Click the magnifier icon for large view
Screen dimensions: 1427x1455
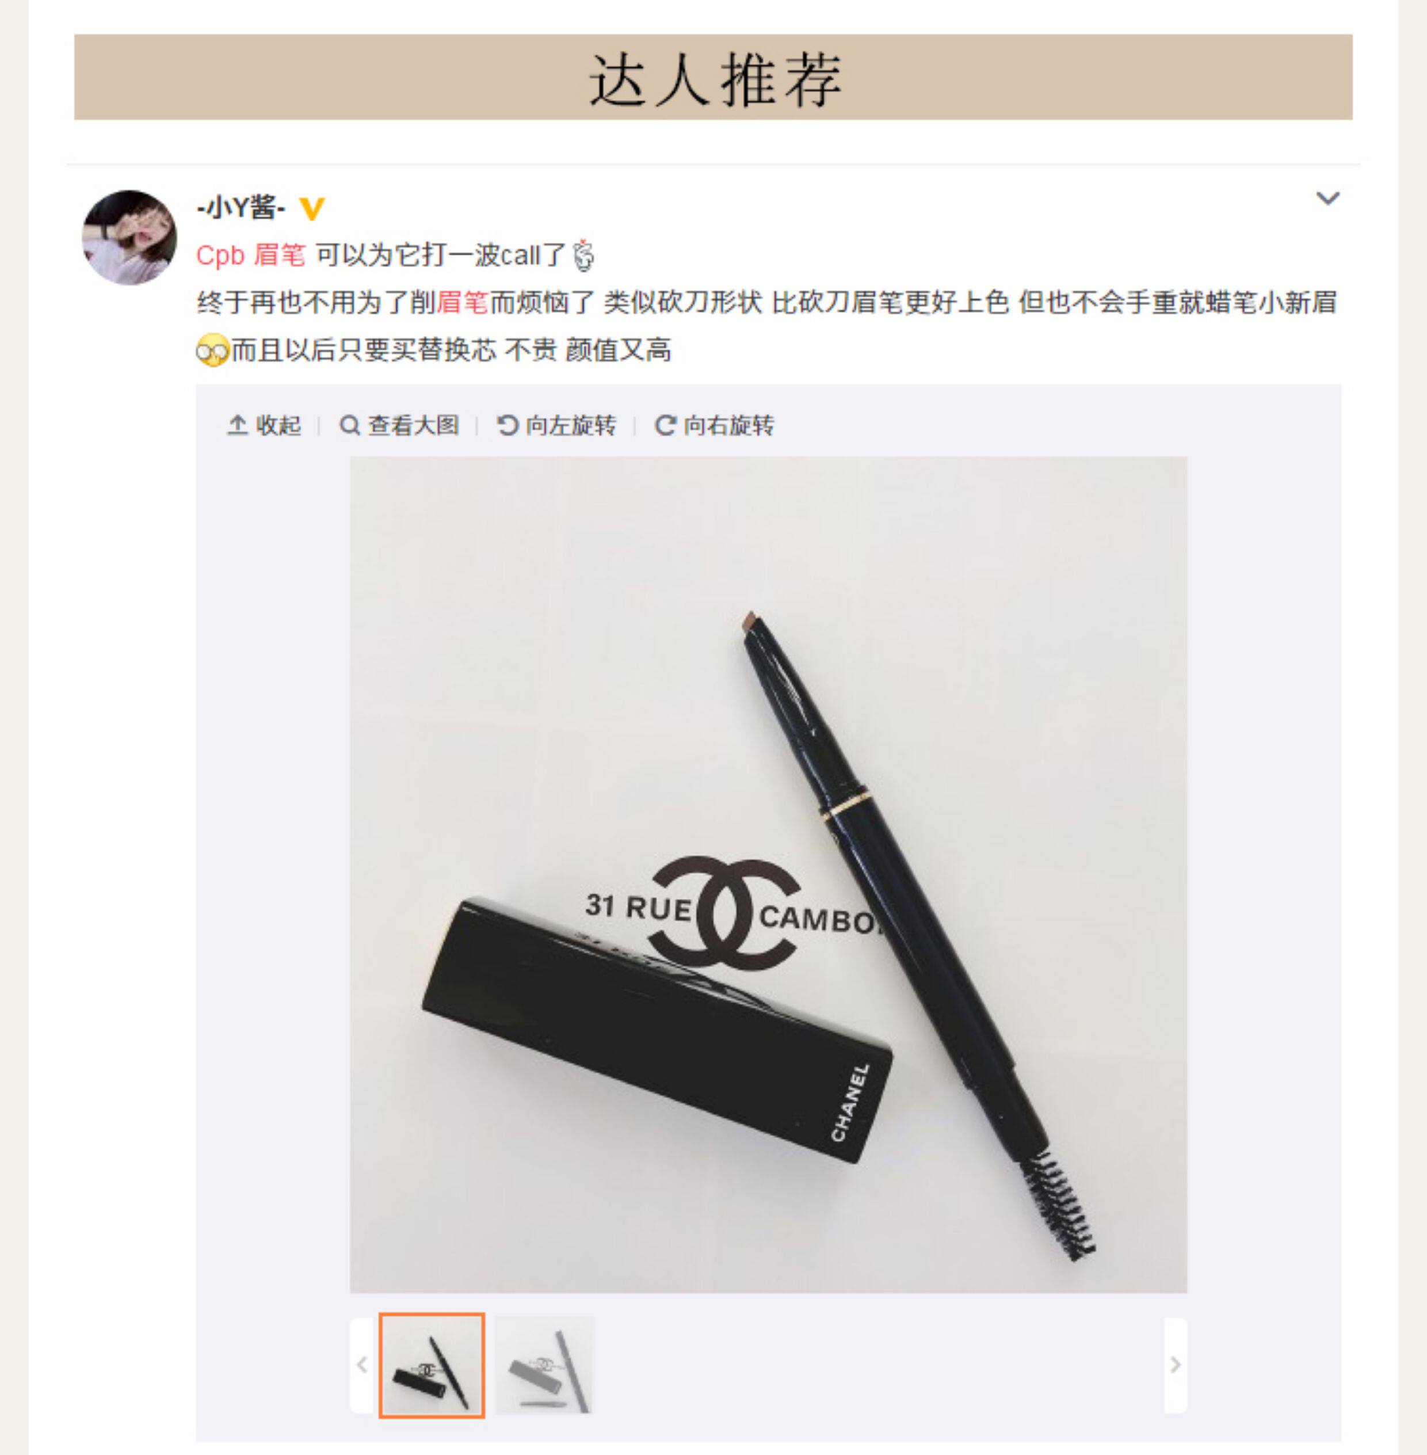point(349,425)
